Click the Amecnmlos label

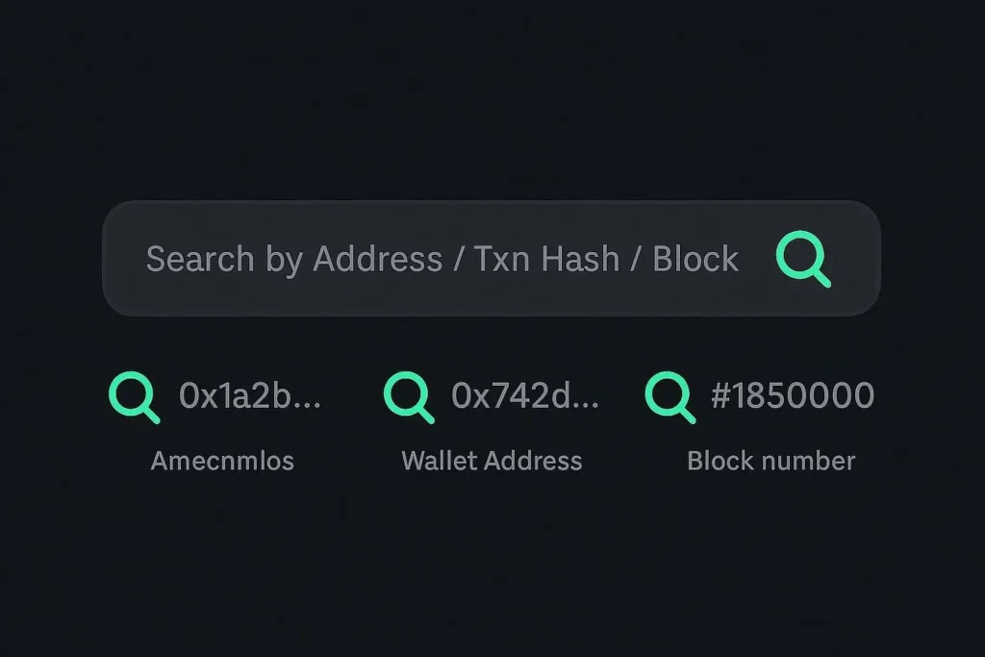[x=222, y=461]
